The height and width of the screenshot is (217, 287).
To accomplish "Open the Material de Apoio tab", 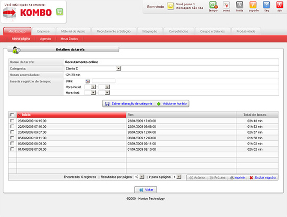I will tap(73, 31).
